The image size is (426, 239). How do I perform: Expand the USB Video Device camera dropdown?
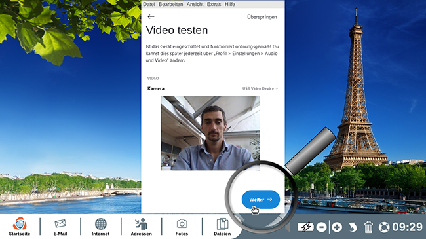coord(260,88)
